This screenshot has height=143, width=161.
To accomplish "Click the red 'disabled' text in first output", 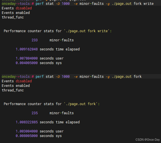I will [x=24, y=8].
